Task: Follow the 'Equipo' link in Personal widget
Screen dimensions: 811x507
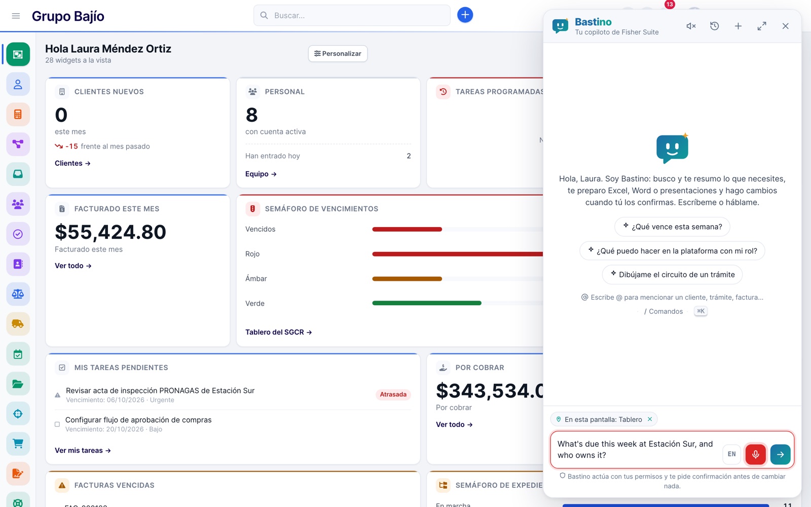Action: 261,174
